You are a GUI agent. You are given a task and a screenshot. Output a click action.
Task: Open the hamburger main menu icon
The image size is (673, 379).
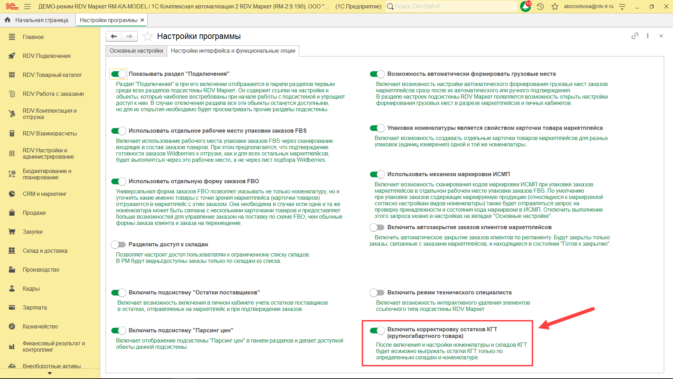click(27, 6)
